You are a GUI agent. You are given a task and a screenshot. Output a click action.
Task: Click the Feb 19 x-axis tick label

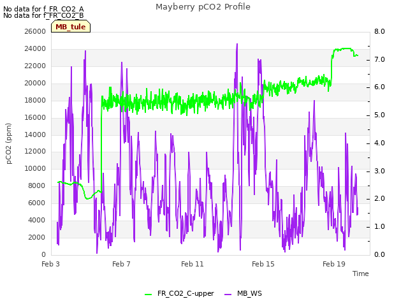coord(334,264)
